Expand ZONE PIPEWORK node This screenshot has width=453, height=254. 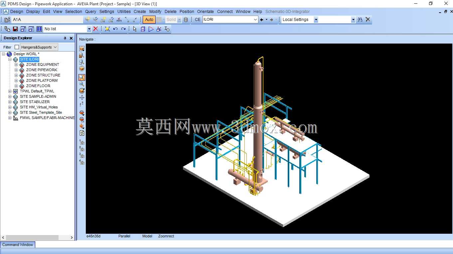[x=16, y=70]
